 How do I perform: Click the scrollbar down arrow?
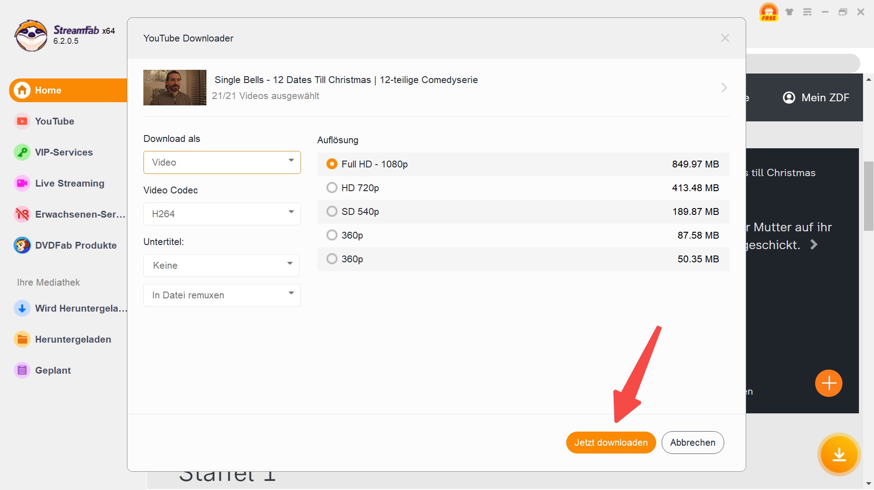869,484
